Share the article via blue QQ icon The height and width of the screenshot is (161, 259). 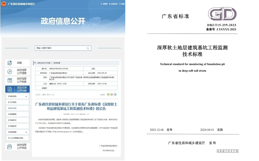115,94
